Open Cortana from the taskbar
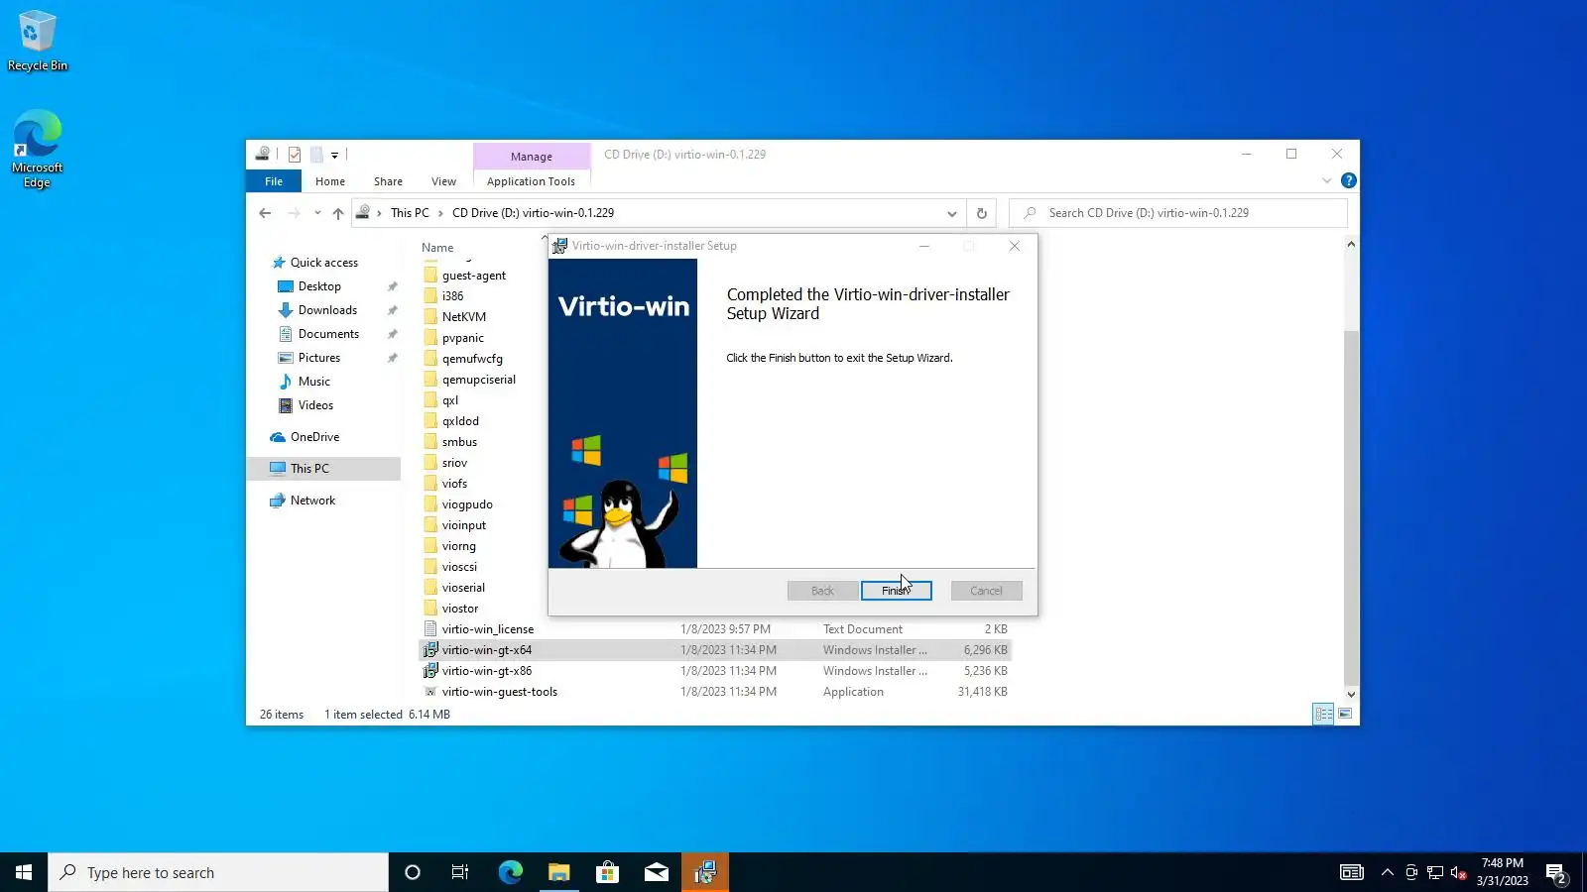This screenshot has height=892, width=1587. 413,872
